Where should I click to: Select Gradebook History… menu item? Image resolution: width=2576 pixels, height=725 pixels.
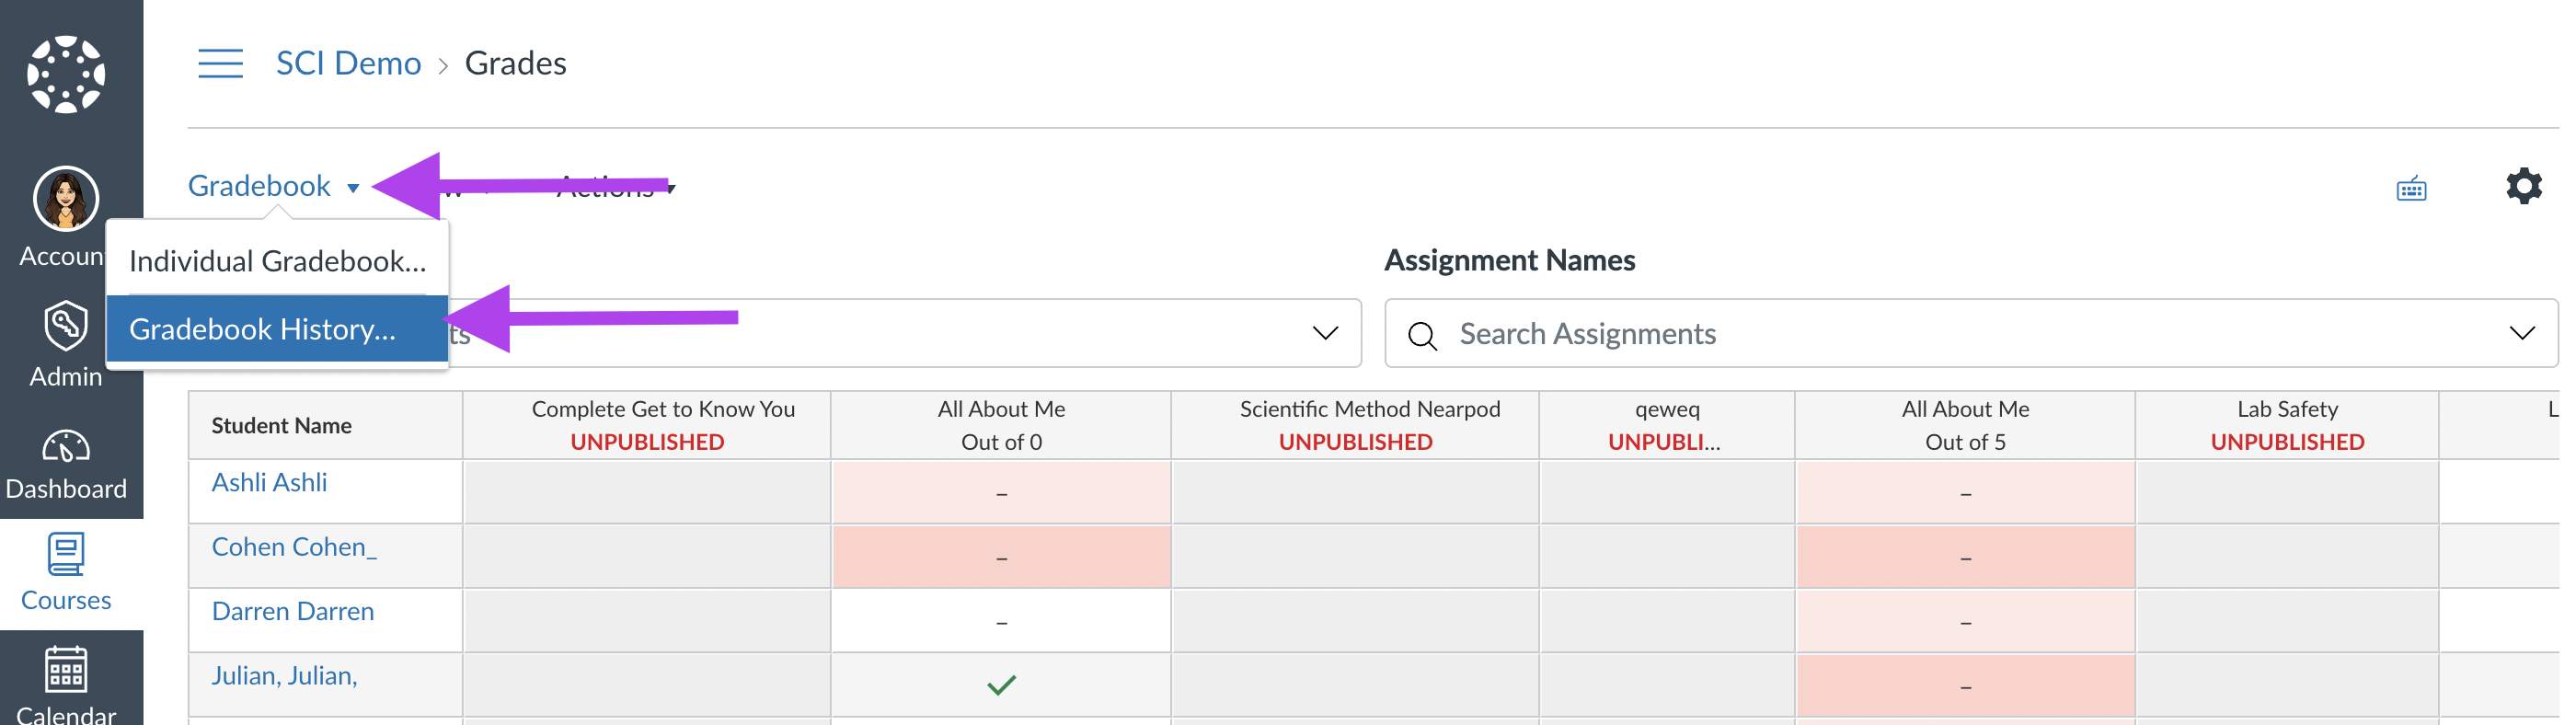[x=277, y=329]
